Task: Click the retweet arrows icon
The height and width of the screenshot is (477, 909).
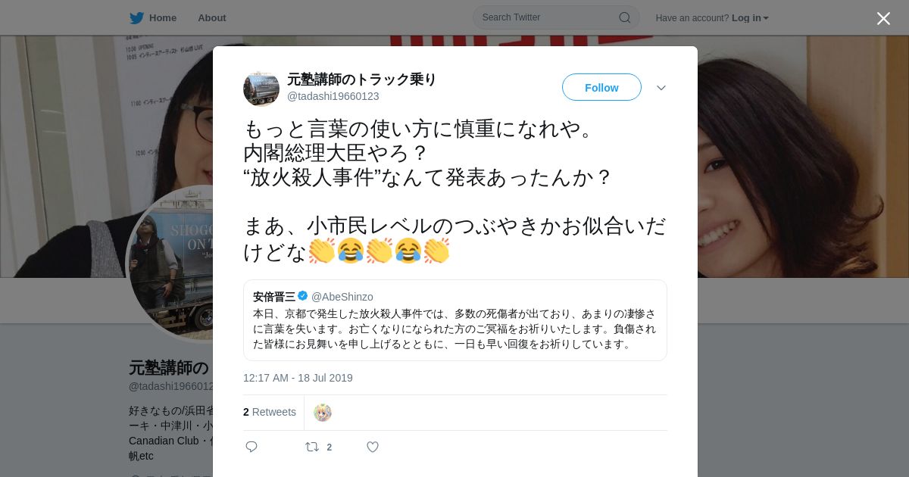Action: [x=312, y=447]
